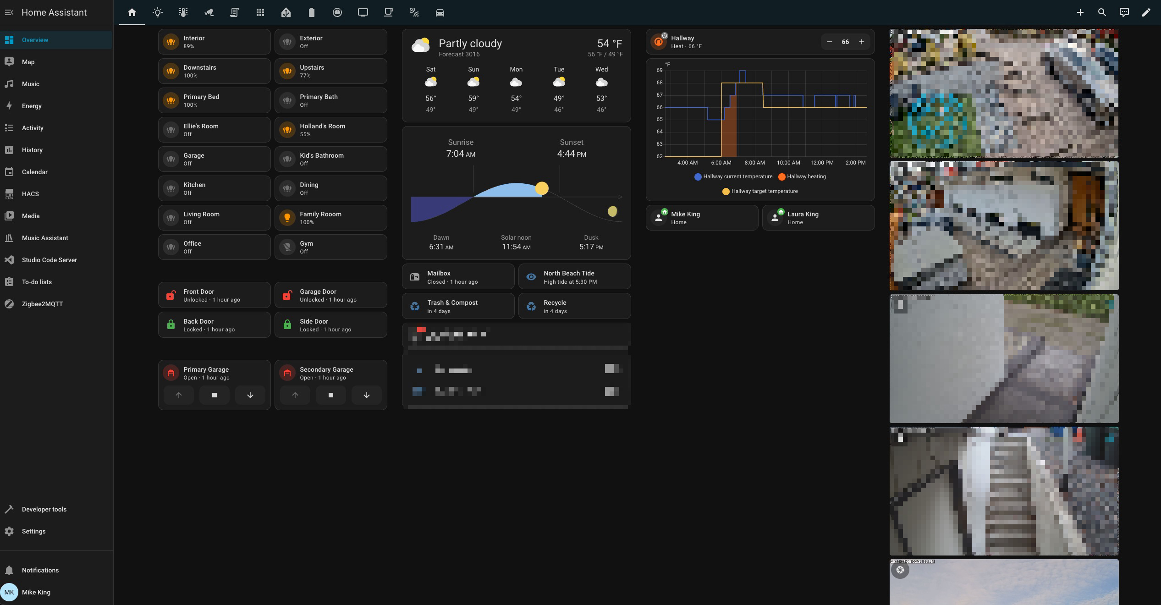Viewport: 1161px width, 605px height.
Task: Click Primary Garage close down arrow
Action: tap(250, 395)
